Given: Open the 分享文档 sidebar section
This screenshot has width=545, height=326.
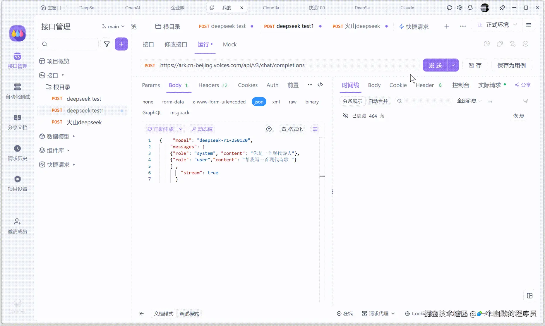Looking at the screenshot, I should coord(18,122).
